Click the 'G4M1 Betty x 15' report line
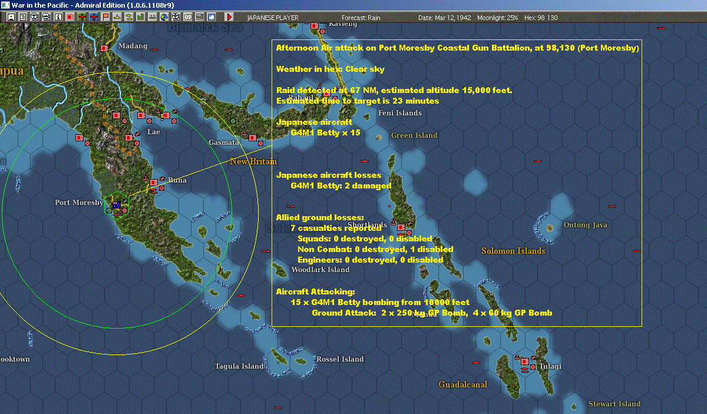 [325, 133]
